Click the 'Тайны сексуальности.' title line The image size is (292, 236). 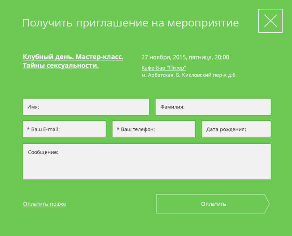[x=61, y=66]
